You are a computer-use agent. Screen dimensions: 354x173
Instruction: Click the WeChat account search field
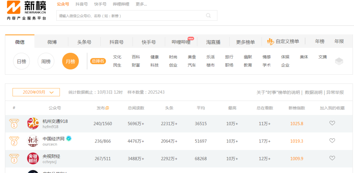(x=131, y=15)
